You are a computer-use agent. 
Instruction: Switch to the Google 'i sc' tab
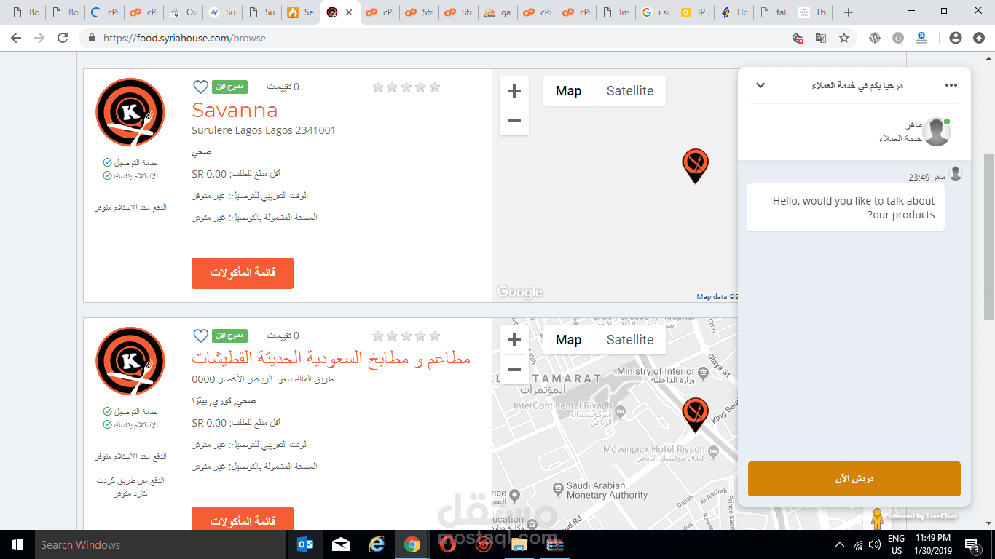[x=654, y=12]
